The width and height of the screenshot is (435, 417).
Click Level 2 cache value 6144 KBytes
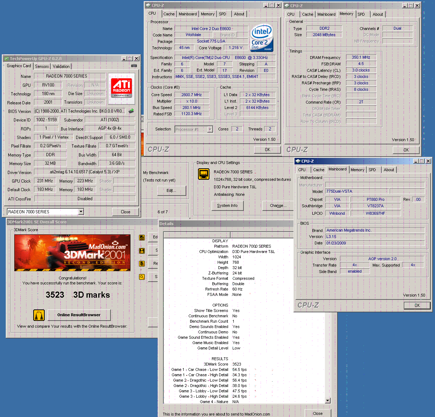point(257,108)
